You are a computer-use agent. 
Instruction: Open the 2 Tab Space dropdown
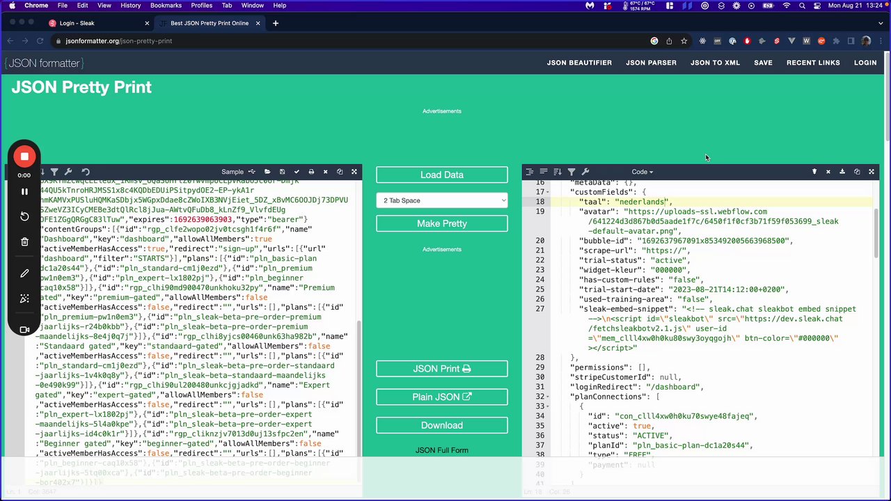coord(442,200)
